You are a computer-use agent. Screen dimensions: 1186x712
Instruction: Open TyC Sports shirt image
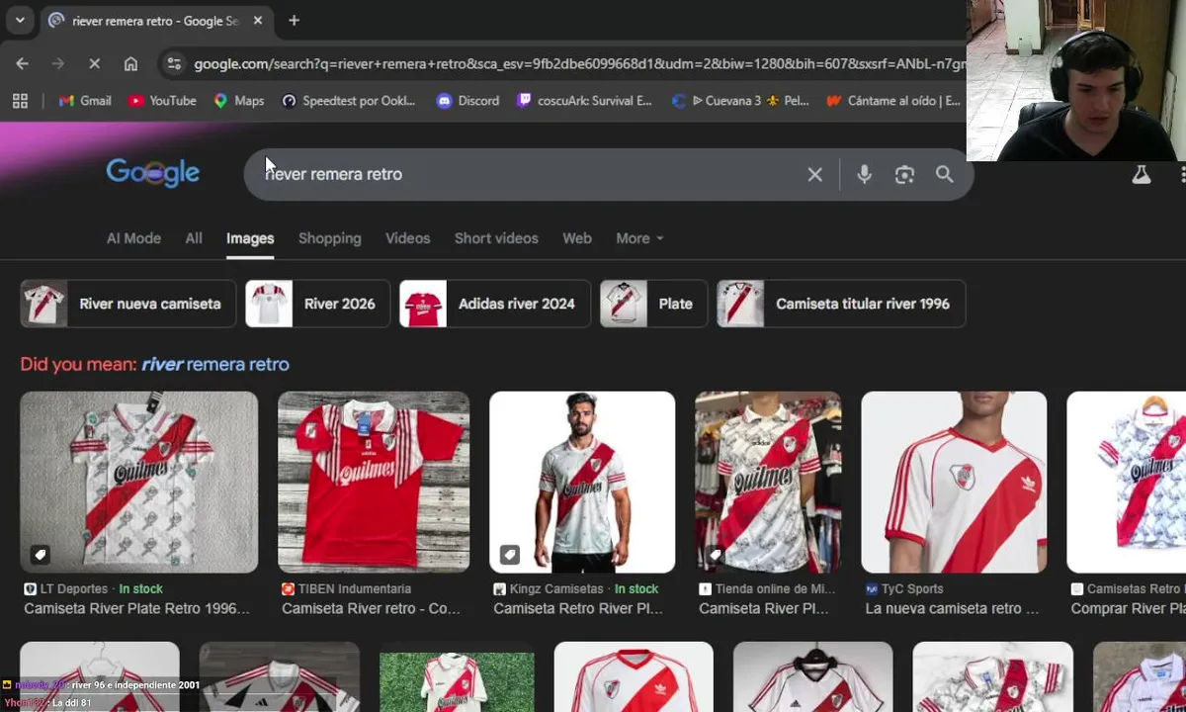click(954, 482)
